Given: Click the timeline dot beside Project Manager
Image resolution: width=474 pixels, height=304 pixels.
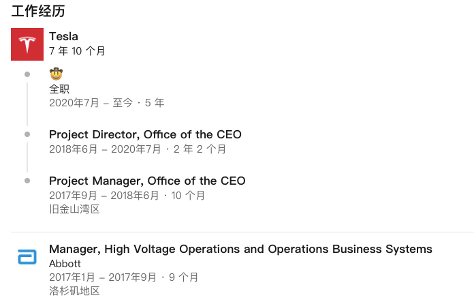Looking at the screenshot, I should click(x=27, y=181).
